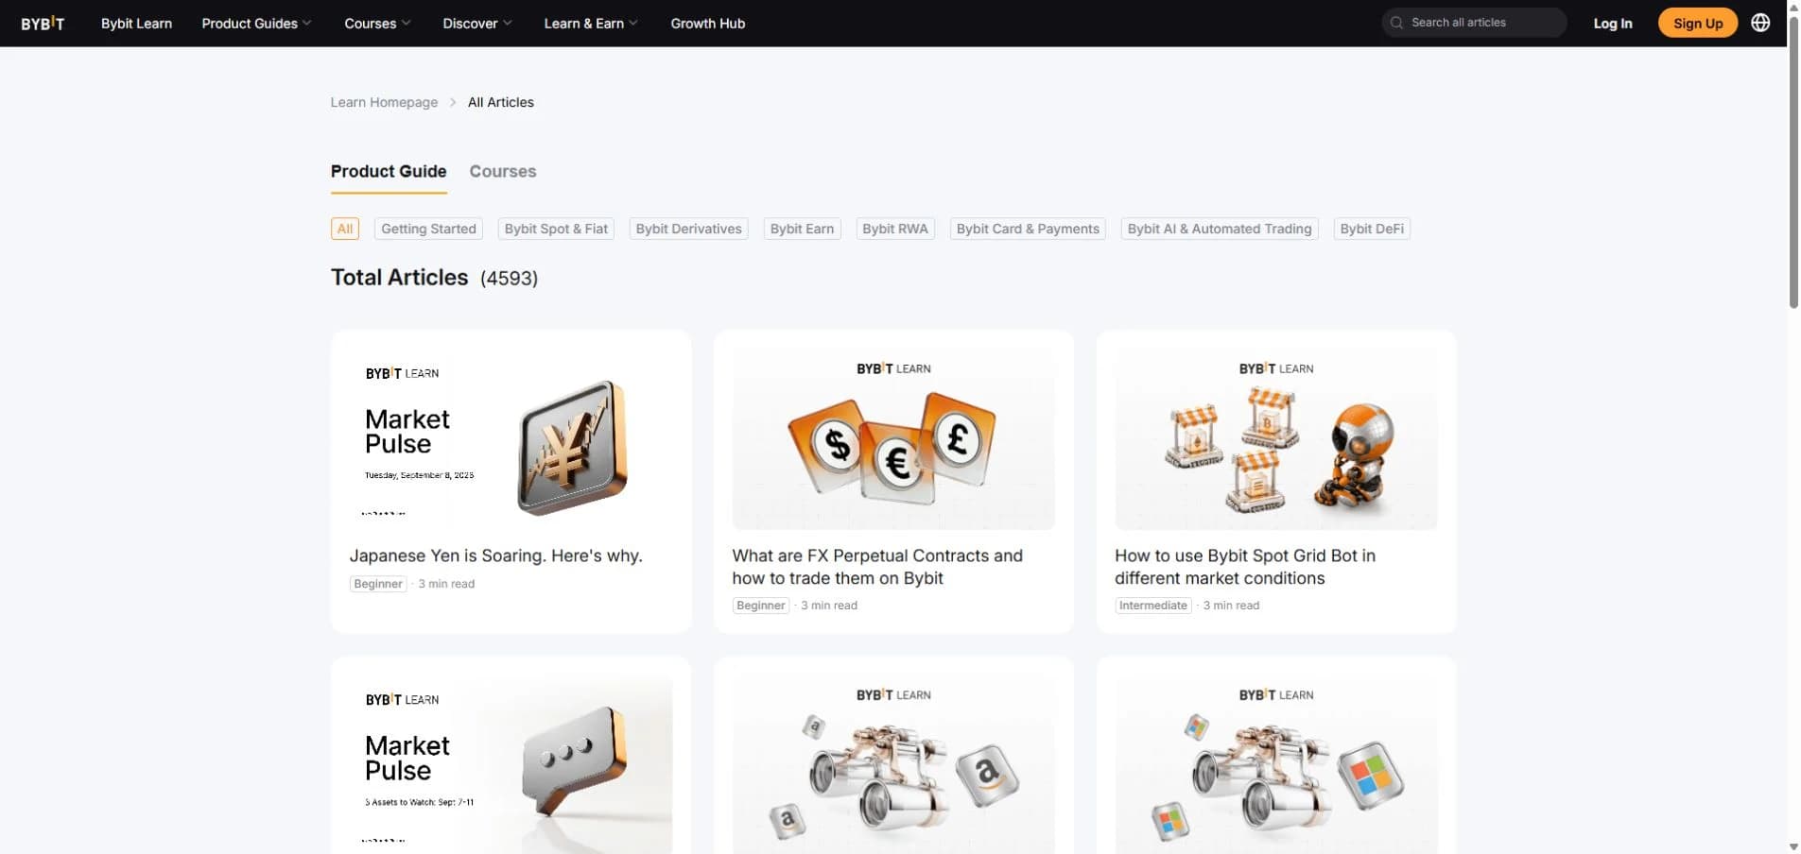Open the FX Perpetual Contracts currency thumbnail
This screenshot has width=1801, height=854.
pos(893,439)
